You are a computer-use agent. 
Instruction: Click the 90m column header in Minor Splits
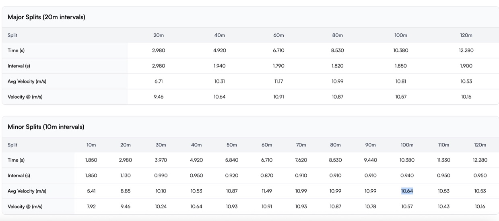tap(371, 145)
